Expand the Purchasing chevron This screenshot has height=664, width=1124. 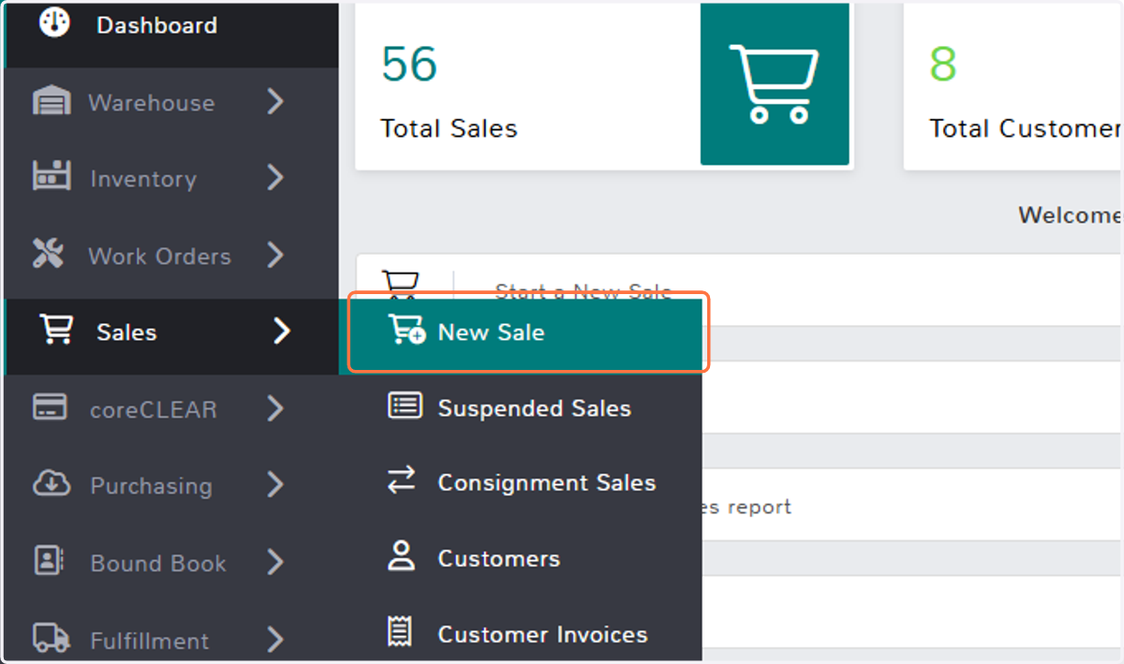point(274,485)
